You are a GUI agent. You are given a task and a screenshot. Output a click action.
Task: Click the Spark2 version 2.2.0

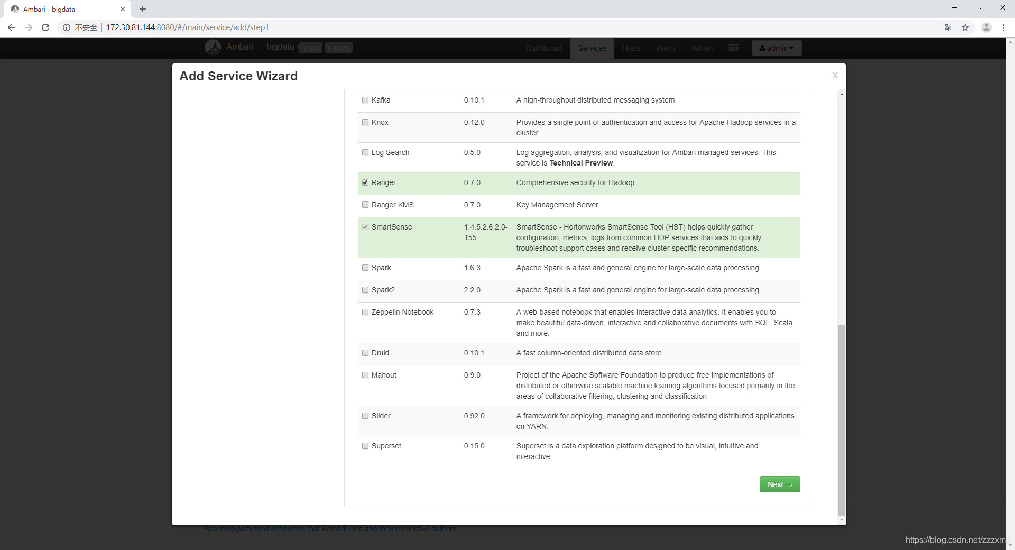[x=473, y=290]
